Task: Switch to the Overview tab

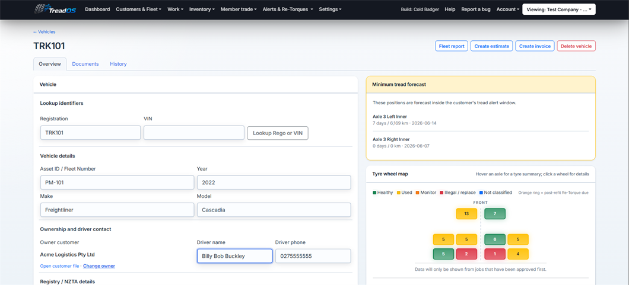Action: [x=50, y=63]
